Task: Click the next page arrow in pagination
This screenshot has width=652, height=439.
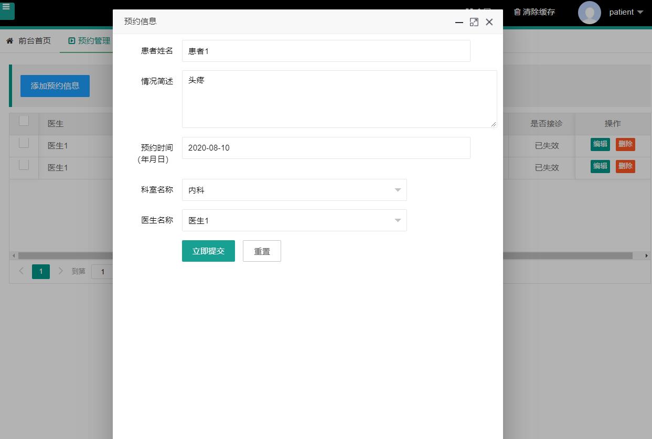Action: click(61, 271)
